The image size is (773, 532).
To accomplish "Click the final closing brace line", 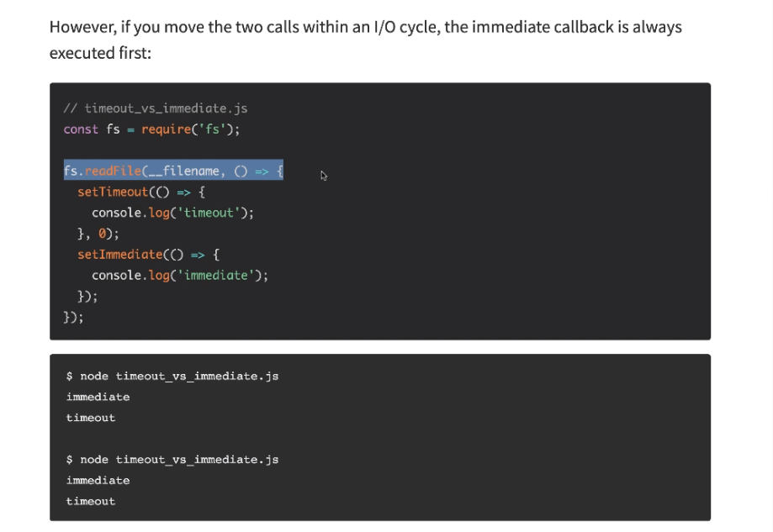I will pyautogui.click(x=73, y=317).
